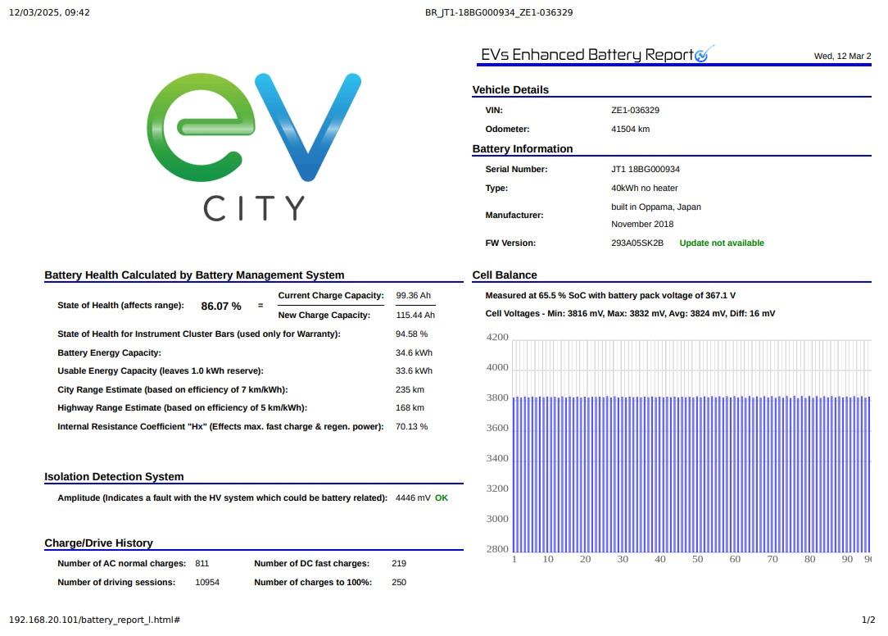The image size is (888, 636).
Task: Click the Battery Information heading
Action: tap(522, 148)
